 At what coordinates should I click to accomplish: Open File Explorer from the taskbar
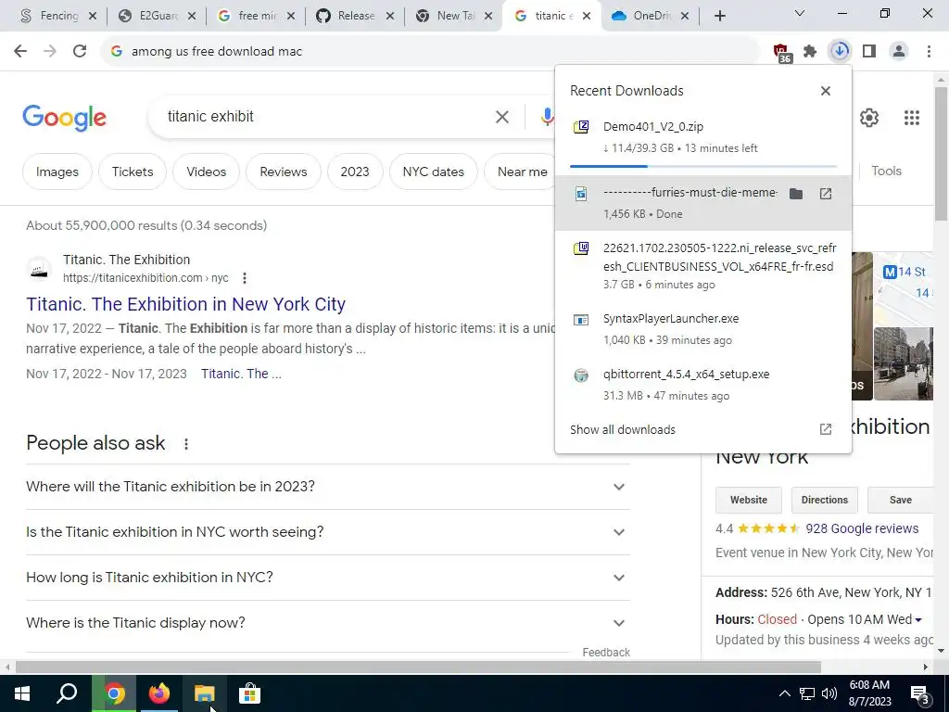205,693
